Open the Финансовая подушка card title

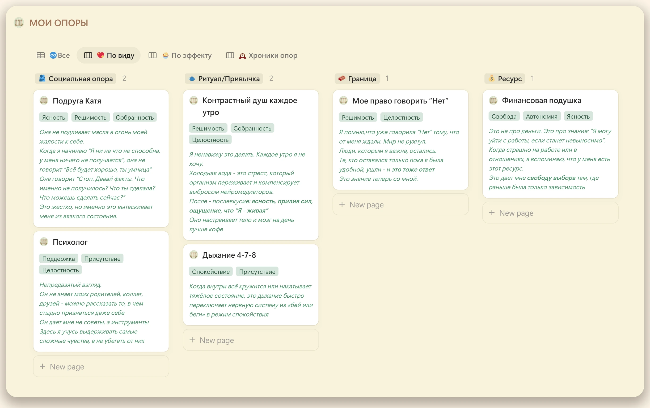[542, 101]
